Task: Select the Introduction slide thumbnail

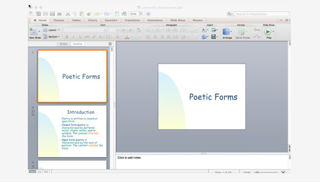Action: pos(72,131)
